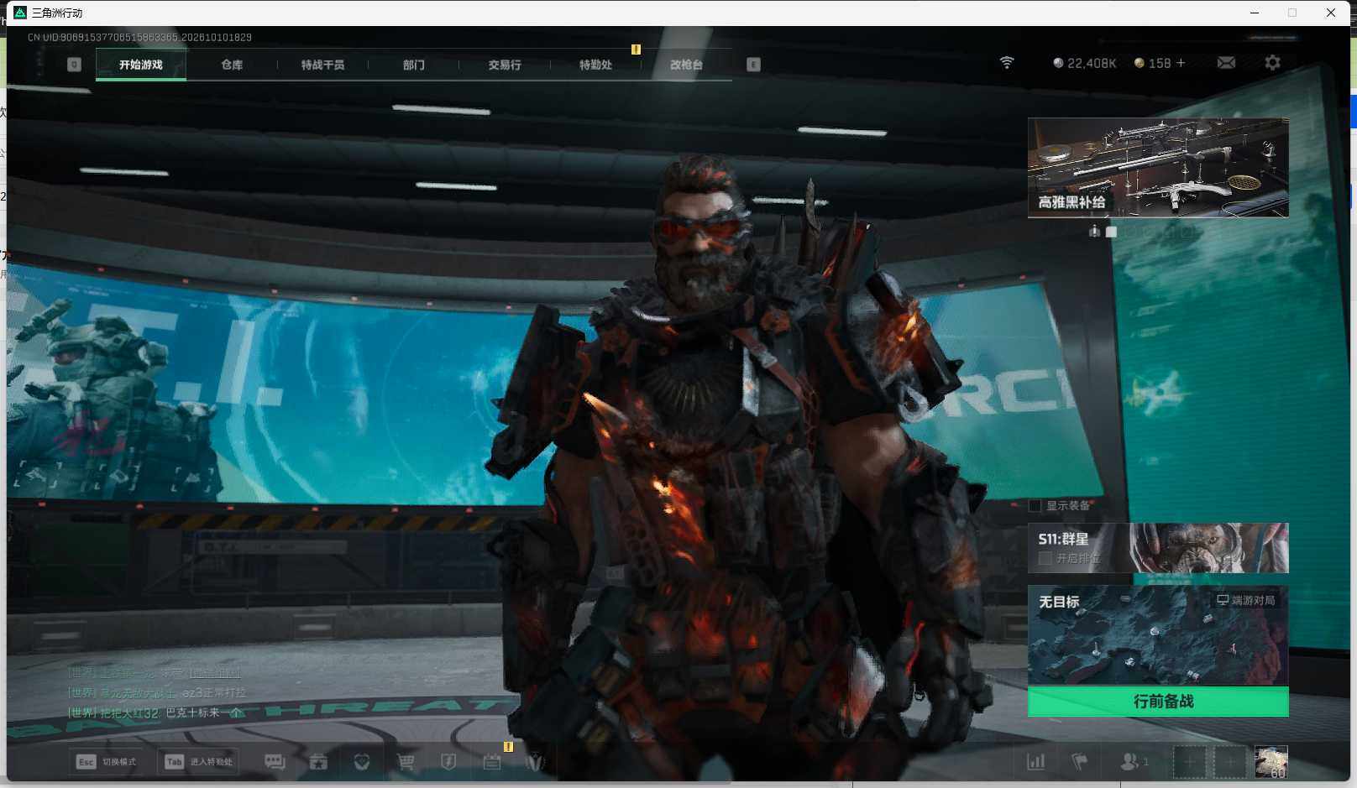Open the shopping cart store icon
The height and width of the screenshot is (788, 1357).
[x=406, y=762]
